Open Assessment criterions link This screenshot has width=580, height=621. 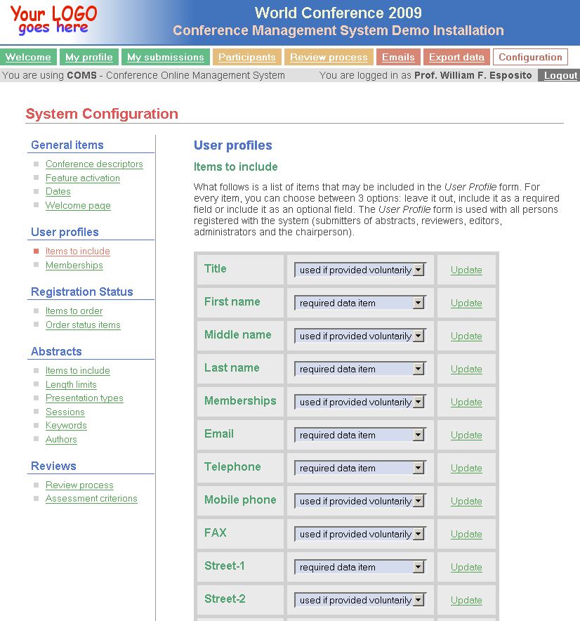[91, 499]
